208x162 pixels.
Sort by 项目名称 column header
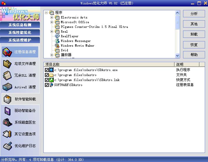[x=109, y=65]
